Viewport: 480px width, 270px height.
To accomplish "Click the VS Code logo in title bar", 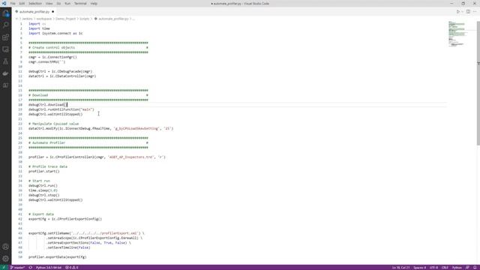I will [4, 3].
